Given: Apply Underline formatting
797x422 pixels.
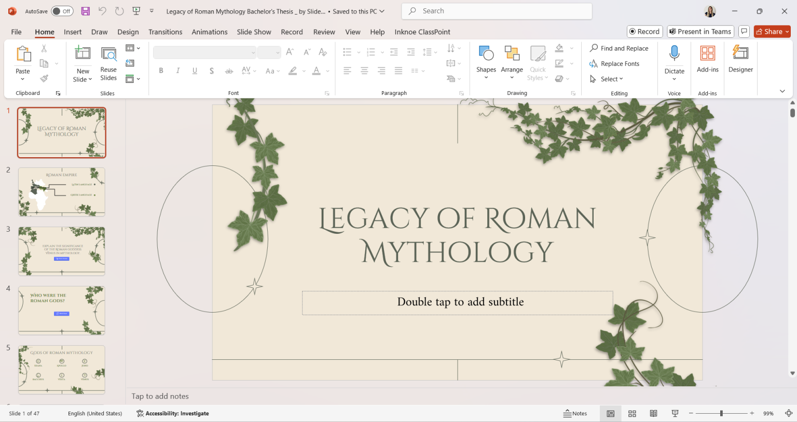Looking at the screenshot, I should pyautogui.click(x=195, y=71).
